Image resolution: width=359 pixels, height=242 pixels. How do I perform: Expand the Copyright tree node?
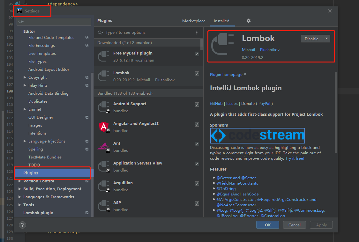click(x=25, y=77)
